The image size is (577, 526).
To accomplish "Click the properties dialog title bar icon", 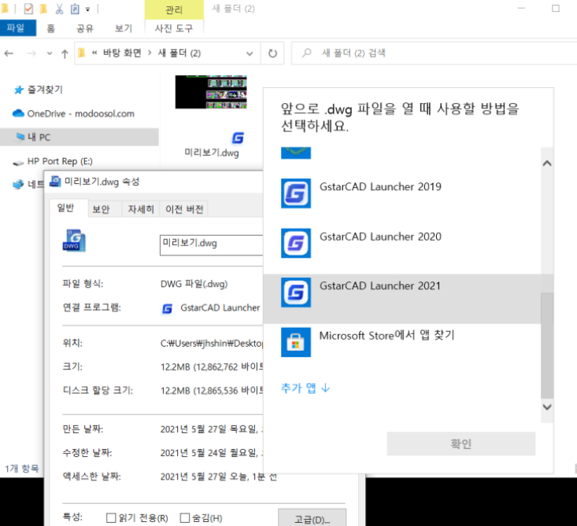I will pos(55,181).
